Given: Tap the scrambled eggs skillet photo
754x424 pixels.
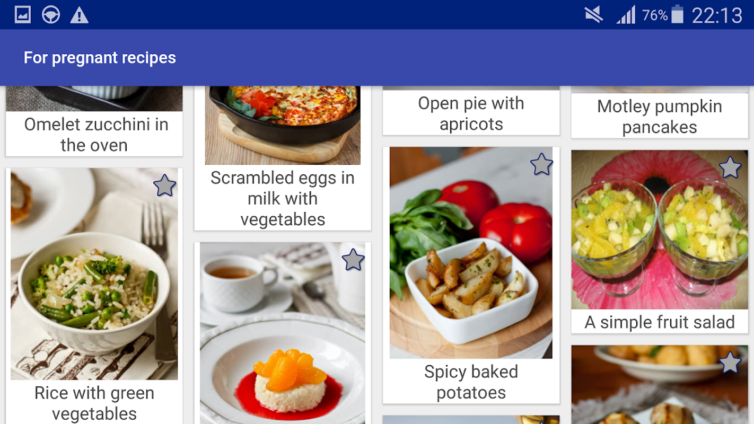Looking at the screenshot, I should click(x=283, y=125).
